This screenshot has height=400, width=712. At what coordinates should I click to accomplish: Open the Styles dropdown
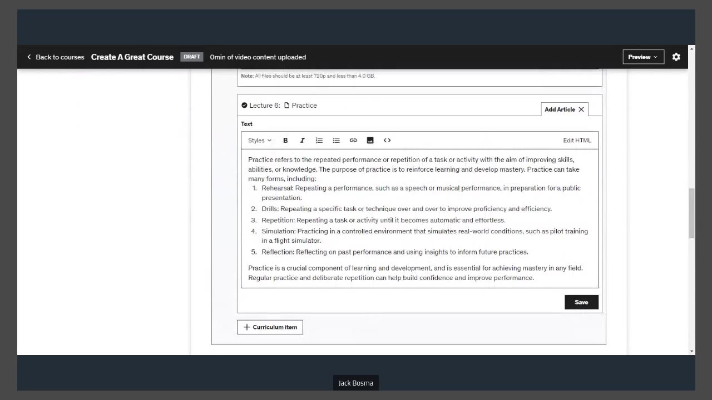pyautogui.click(x=260, y=141)
